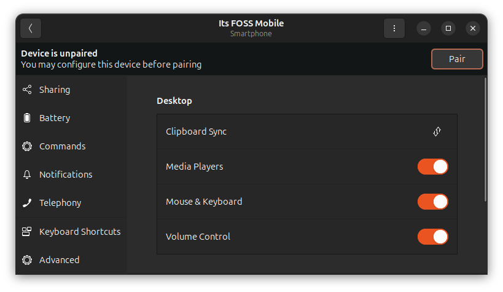Click the Sharing share icon

[x=27, y=90]
